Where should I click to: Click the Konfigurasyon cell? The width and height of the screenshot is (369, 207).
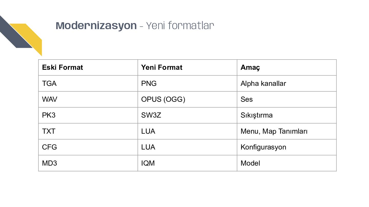(x=286, y=147)
